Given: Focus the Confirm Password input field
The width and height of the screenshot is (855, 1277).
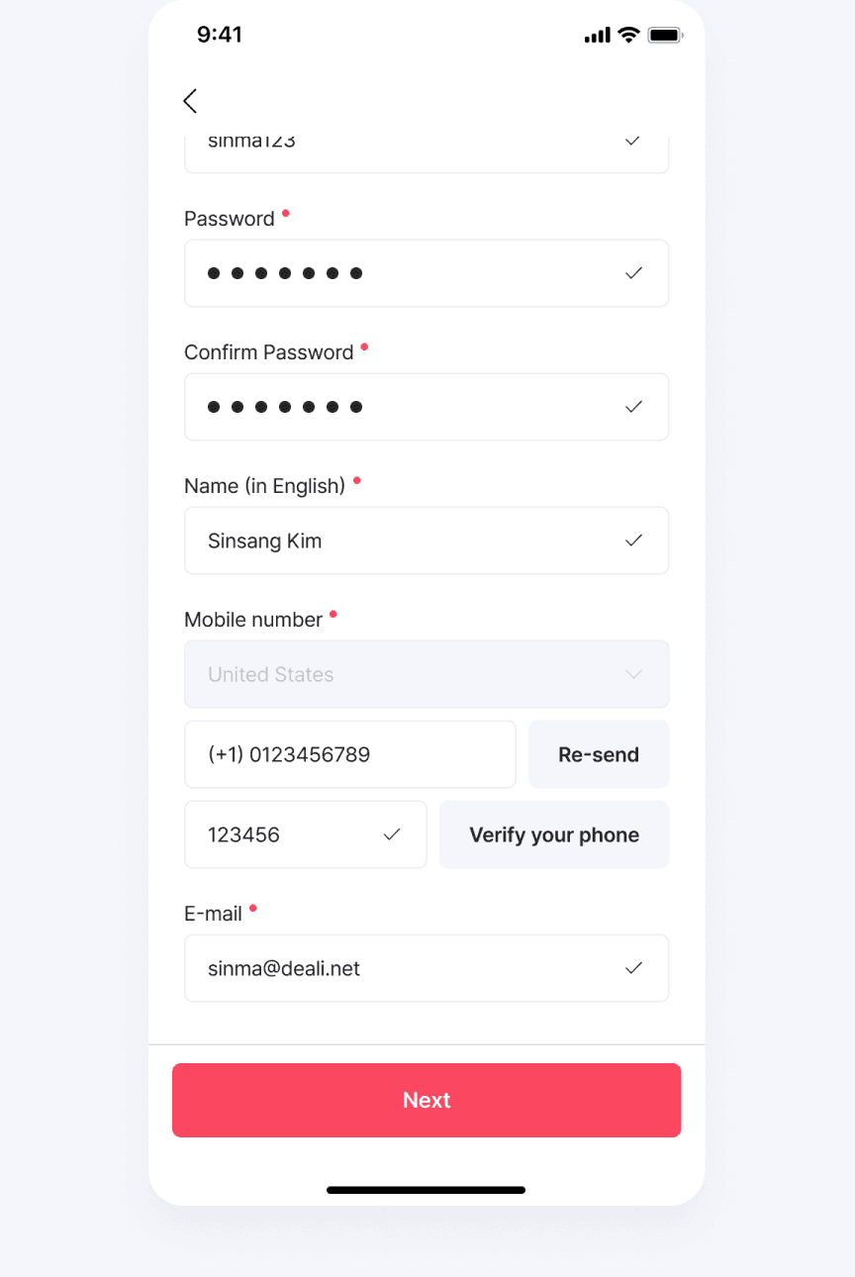Looking at the screenshot, I should pos(427,407).
